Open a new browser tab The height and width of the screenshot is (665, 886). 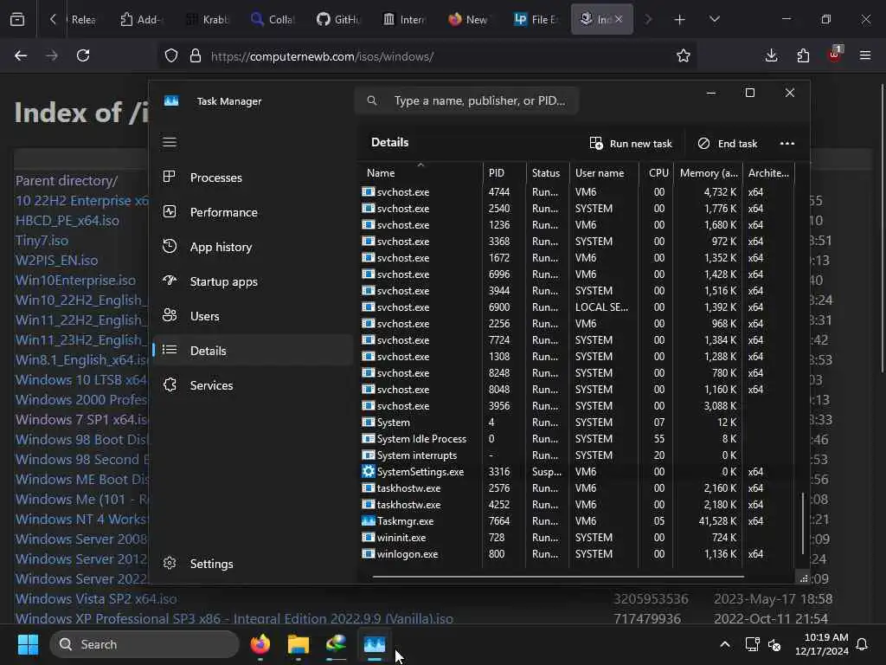680,20
